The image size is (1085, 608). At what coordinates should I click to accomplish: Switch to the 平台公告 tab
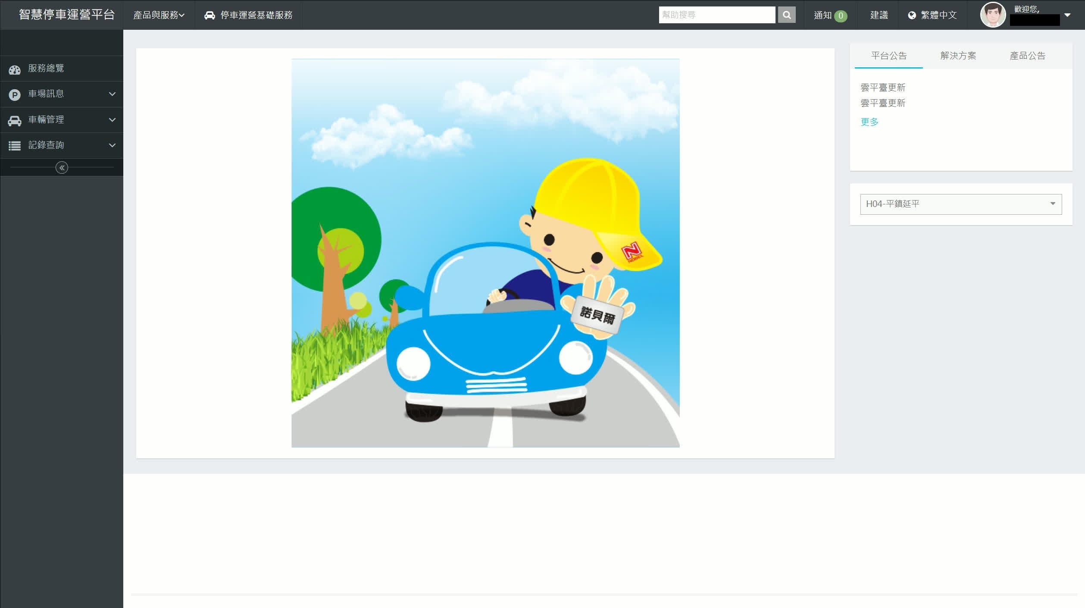(x=888, y=56)
